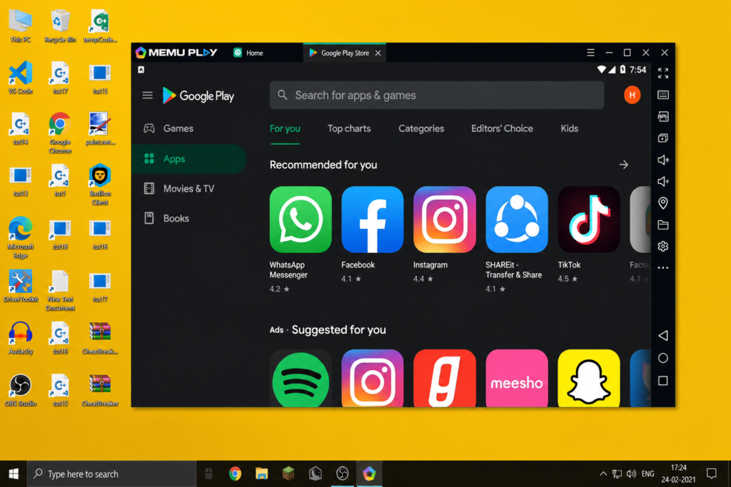Open Microsoft Edge desktop shortcut
The width and height of the screenshot is (731, 487).
point(21,237)
